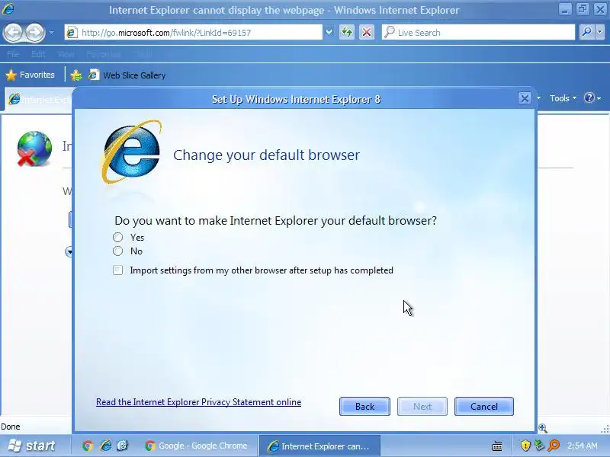Image resolution: width=610 pixels, height=457 pixels.
Task: Open the Favorites star button
Action: 30,75
